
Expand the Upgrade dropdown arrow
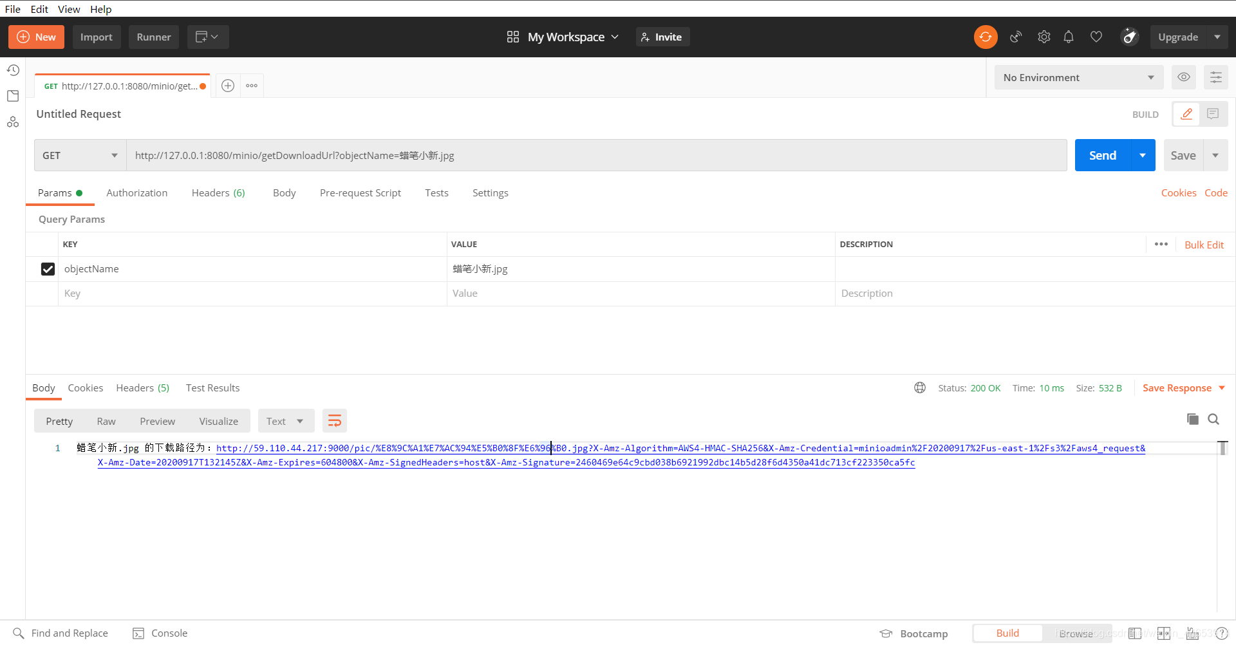(1217, 37)
